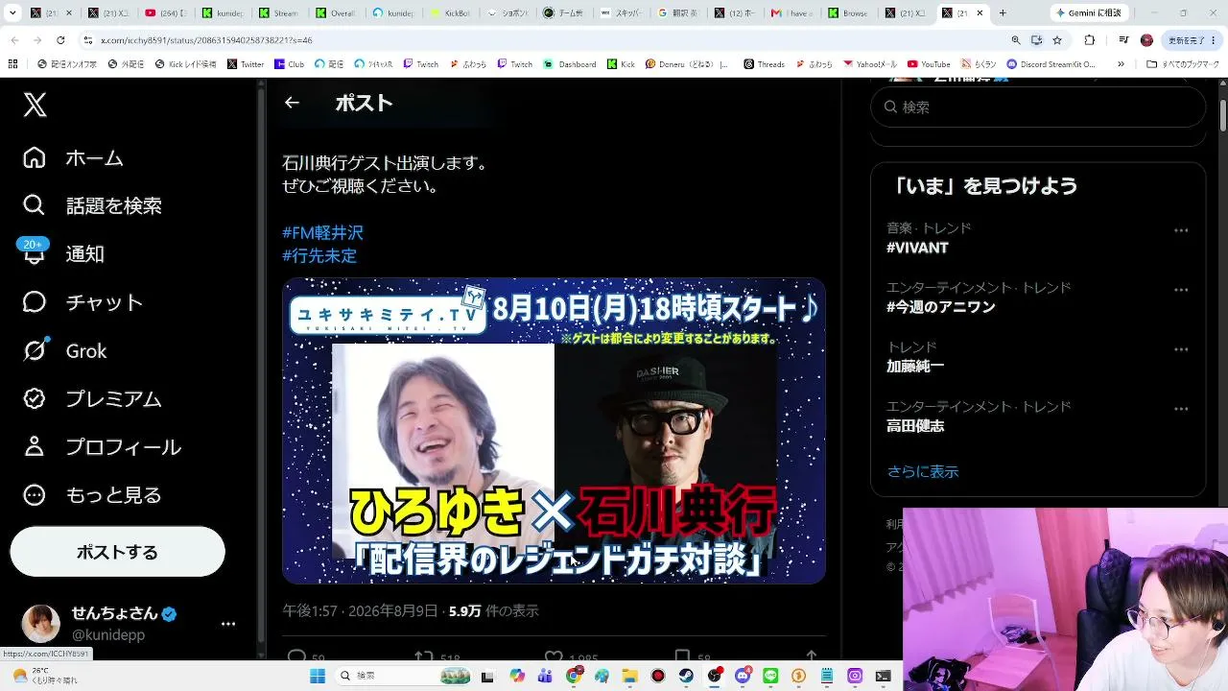The height and width of the screenshot is (691, 1228).
Task: Open Discord from the taskbar
Action: pyautogui.click(x=743, y=676)
